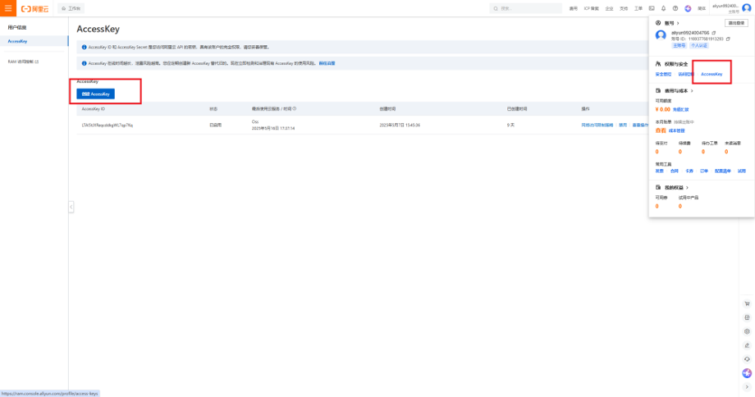The image size is (755, 397).
Task: Select AccessKey in left sidebar
Action: pos(18,41)
